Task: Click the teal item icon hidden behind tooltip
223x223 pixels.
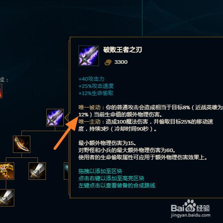Action: click(66, 171)
